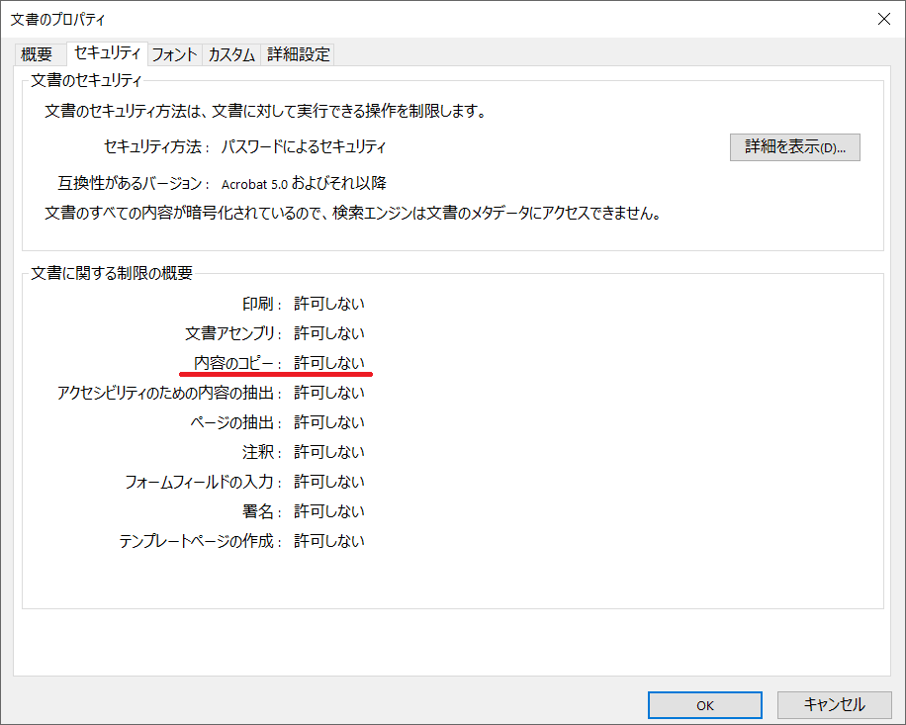Click the フォームフィールドの入力 label
Viewport: 906px width, 725px height.
pos(204,482)
